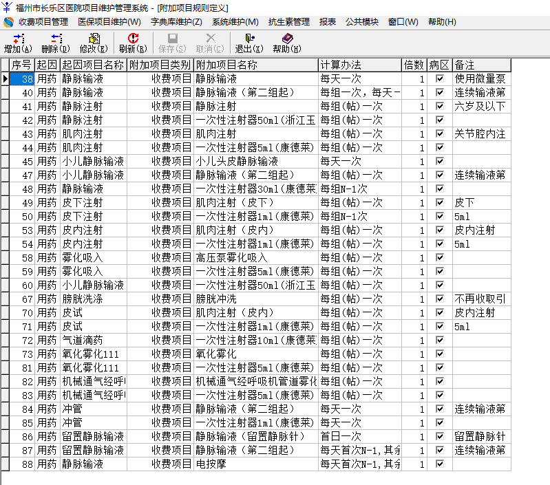Open the 报表 menu
This screenshot has height=485, width=550.
328,22
